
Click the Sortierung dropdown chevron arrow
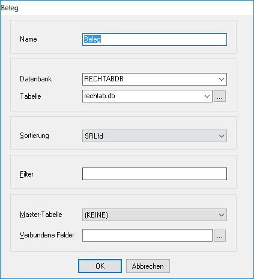point(222,136)
